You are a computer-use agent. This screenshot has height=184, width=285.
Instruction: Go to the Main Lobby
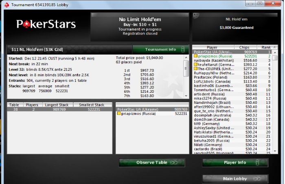[x=235, y=179]
